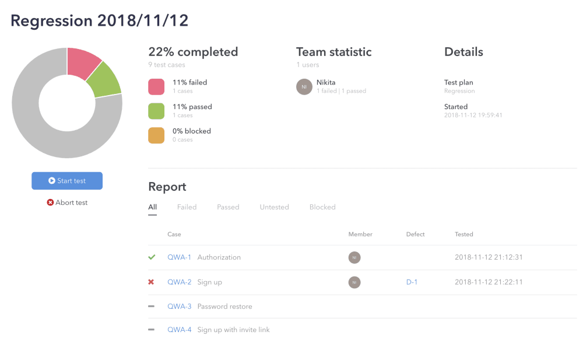Click the red failed cross for QWA-2

[x=151, y=282]
